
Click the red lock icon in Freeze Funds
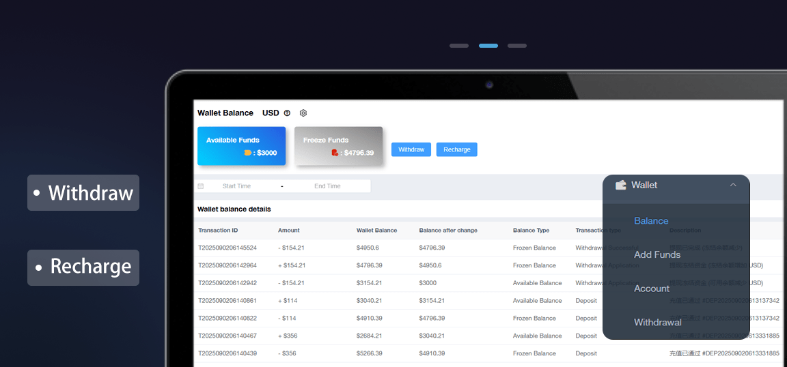pos(335,153)
